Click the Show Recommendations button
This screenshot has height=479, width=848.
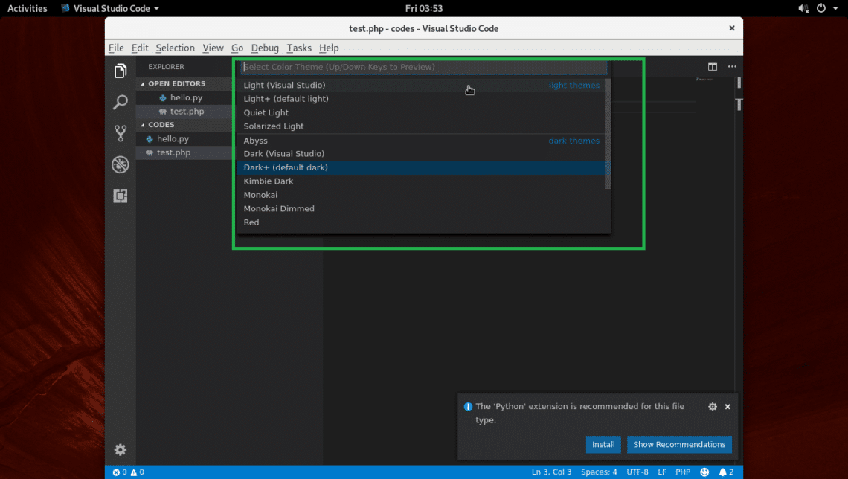[679, 445]
